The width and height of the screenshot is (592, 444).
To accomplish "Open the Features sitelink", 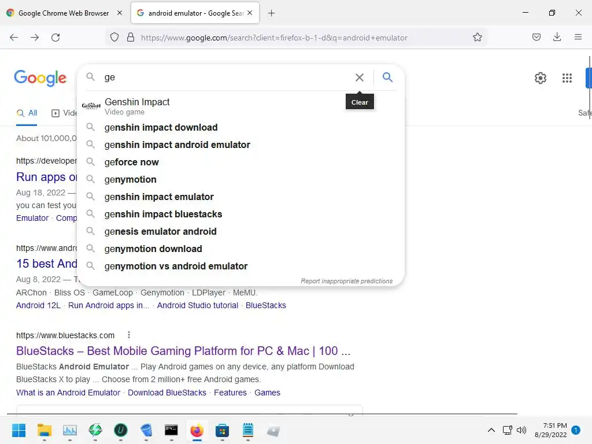I will pos(230,393).
